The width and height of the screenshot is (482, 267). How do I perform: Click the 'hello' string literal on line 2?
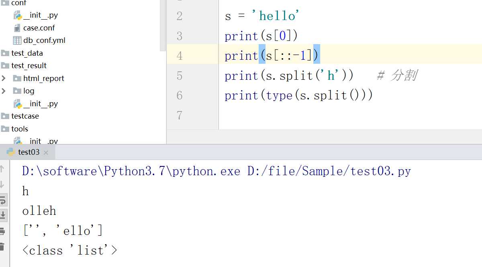[275, 16]
